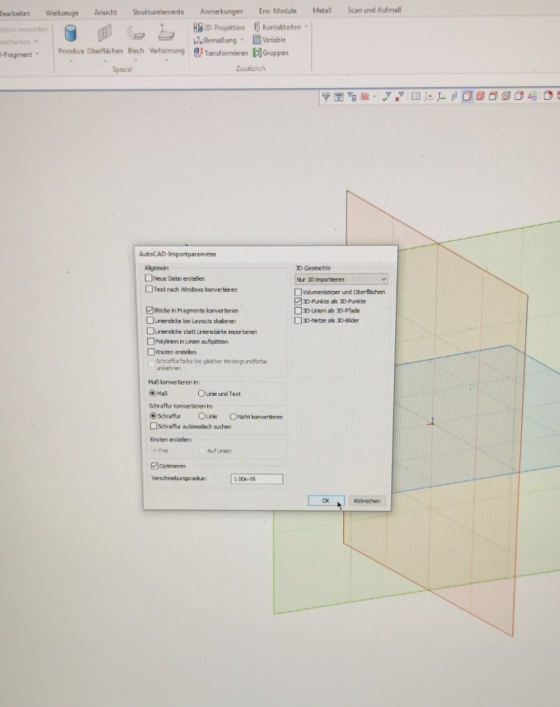Expand the Kontaktarten dropdown

point(306,27)
